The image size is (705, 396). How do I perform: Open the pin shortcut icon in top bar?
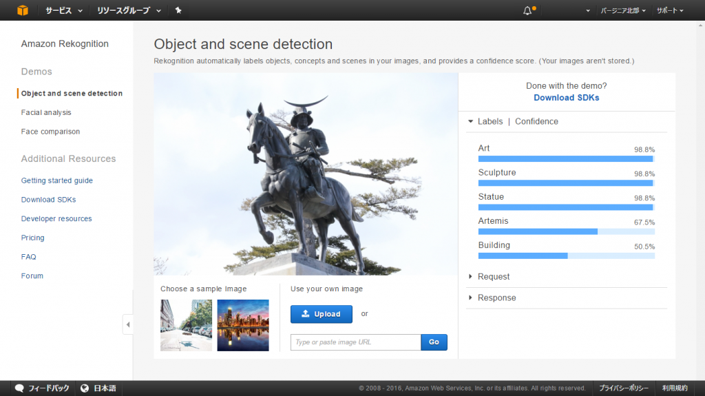pyautogui.click(x=178, y=10)
